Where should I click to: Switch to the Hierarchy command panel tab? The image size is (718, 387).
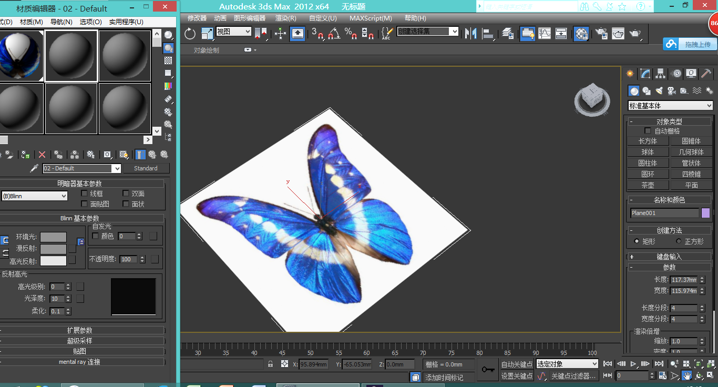click(661, 74)
